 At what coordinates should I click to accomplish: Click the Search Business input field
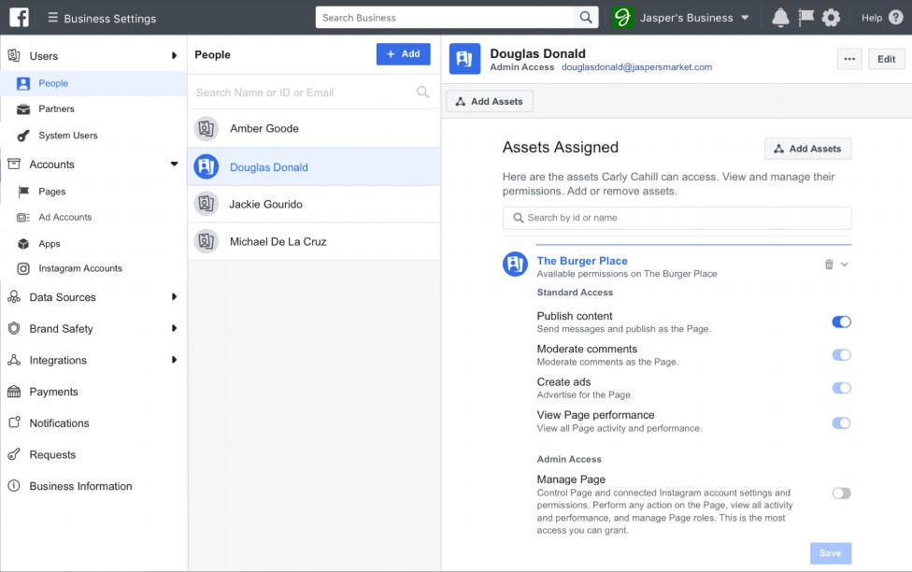click(x=446, y=18)
